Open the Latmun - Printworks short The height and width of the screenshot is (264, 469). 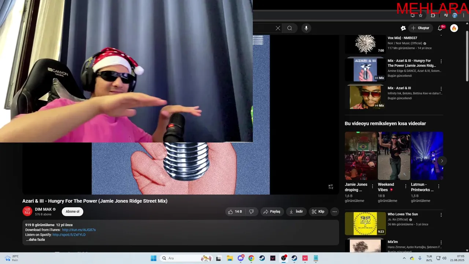coord(427,156)
